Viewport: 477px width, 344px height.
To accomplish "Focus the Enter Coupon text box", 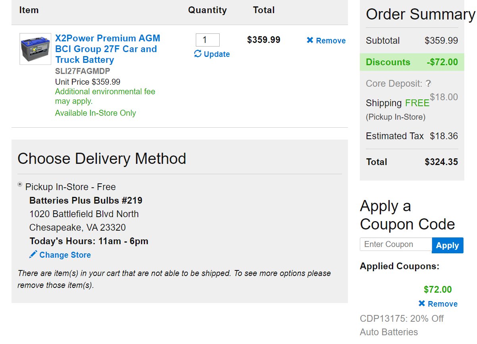I will [396, 244].
